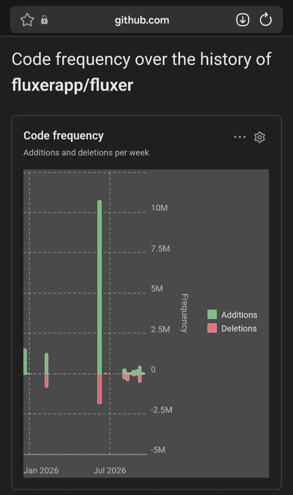Toggle the Deletions series in the legend
The image size is (293, 495).
[x=232, y=328]
